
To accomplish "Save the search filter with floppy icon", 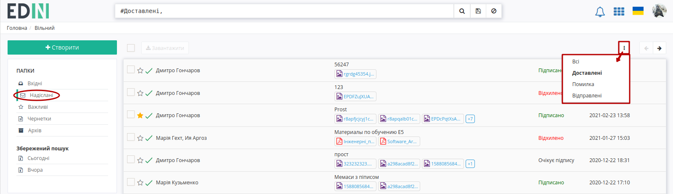I will coord(478,11).
